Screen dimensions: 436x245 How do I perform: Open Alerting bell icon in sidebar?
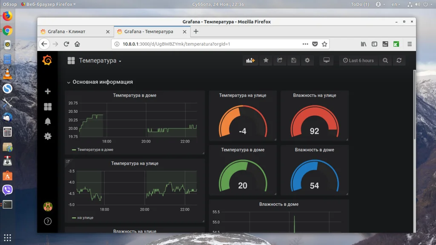(x=48, y=121)
